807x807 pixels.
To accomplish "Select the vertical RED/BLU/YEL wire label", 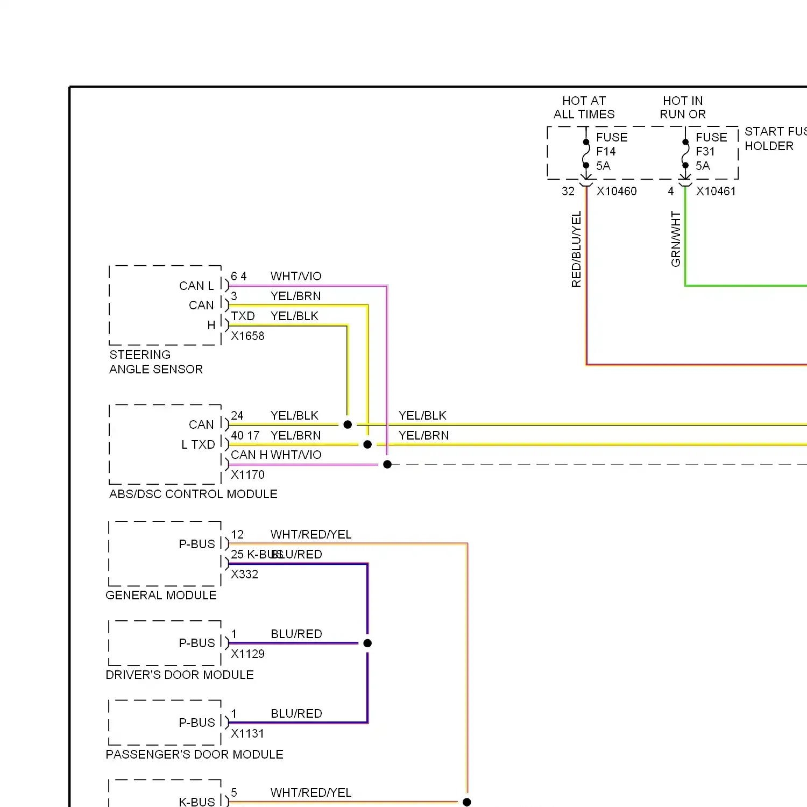I will 576,249.
